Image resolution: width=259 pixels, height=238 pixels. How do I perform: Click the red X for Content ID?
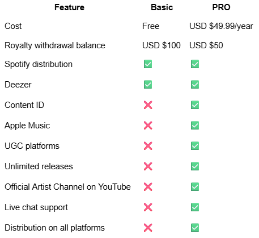tap(148, 105)
